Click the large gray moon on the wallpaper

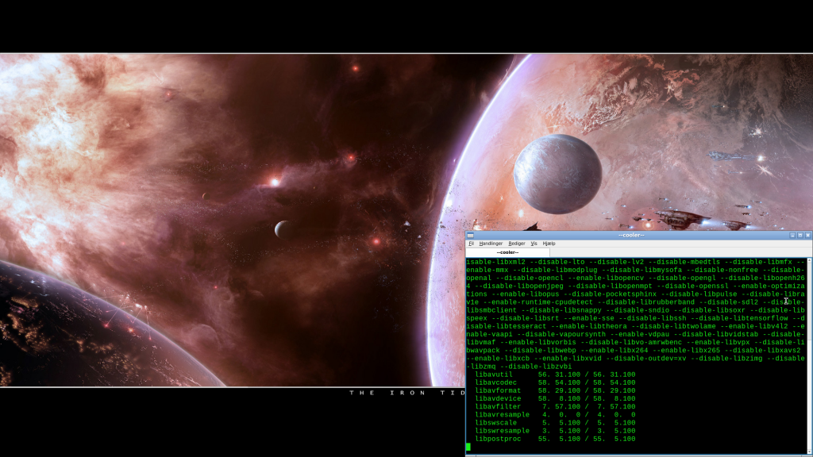[557, 172]
